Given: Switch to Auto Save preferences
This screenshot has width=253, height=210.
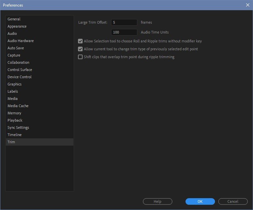Looking at the screenshot, I should [x=16, y=48].
